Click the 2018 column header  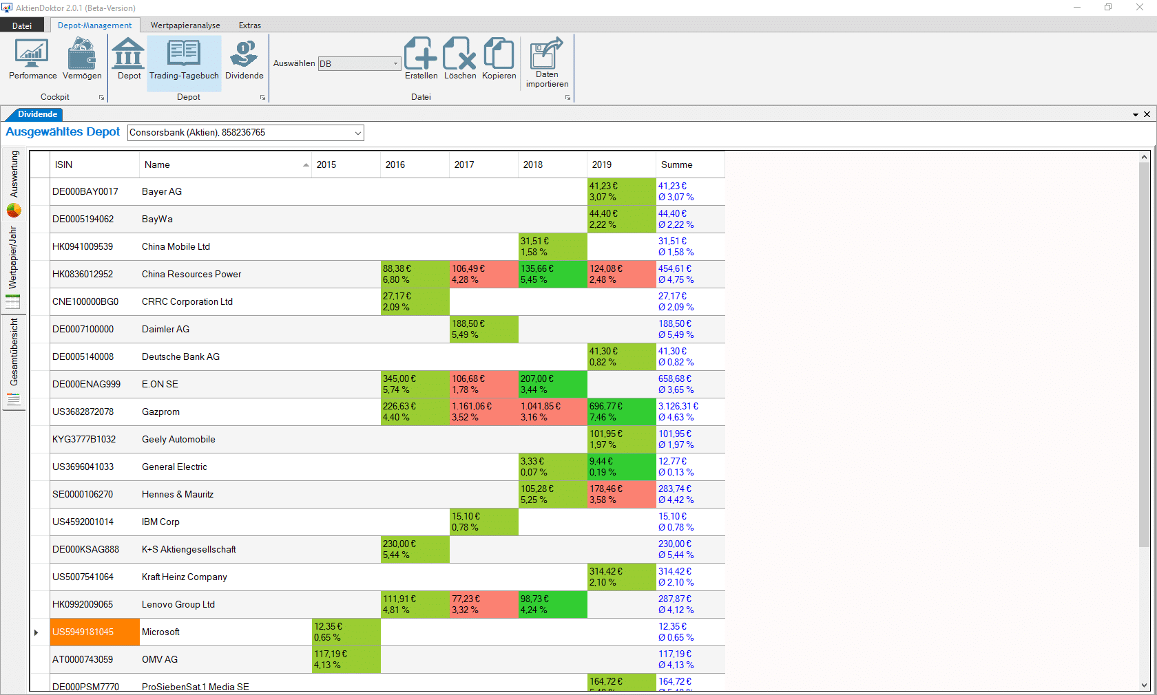pyautogui.click(x=552, y=164)
